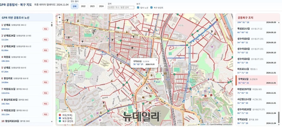Click the 차도 badge on the 4 마장로 row
Image resolution: width=282 pixels, height=127 pixels.
tap(46, 61)
